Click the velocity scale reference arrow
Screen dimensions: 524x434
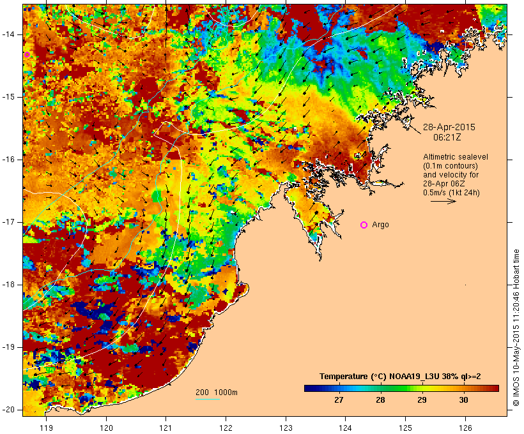[443, 201]
